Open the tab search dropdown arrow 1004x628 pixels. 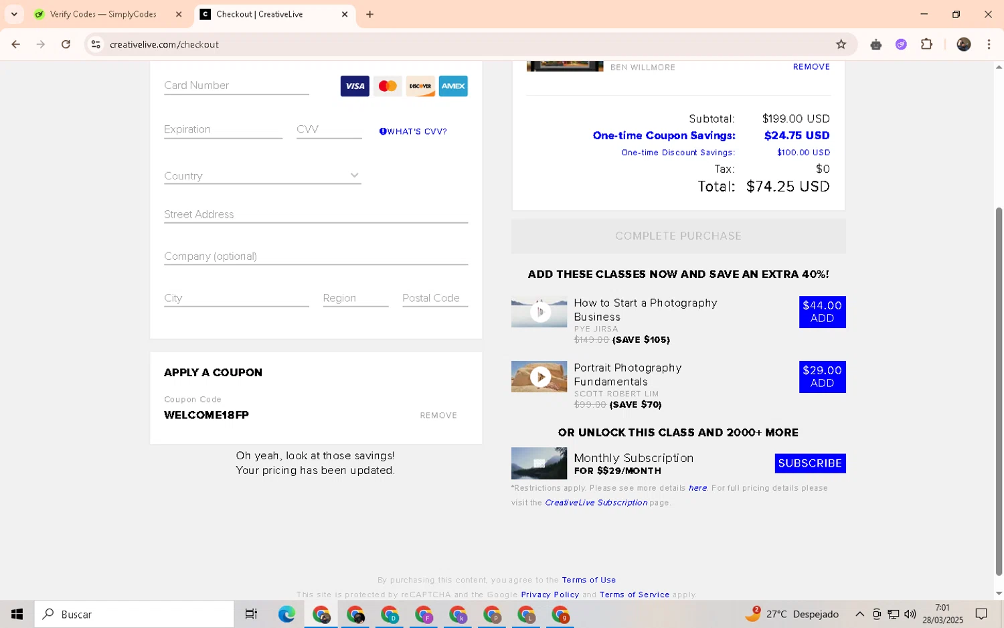[x=14, y=14]
